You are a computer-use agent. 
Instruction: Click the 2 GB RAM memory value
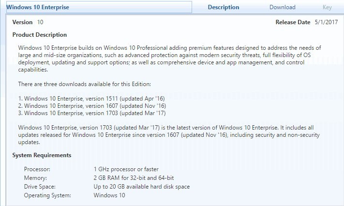pyautogui.click(x=134, y=177)
